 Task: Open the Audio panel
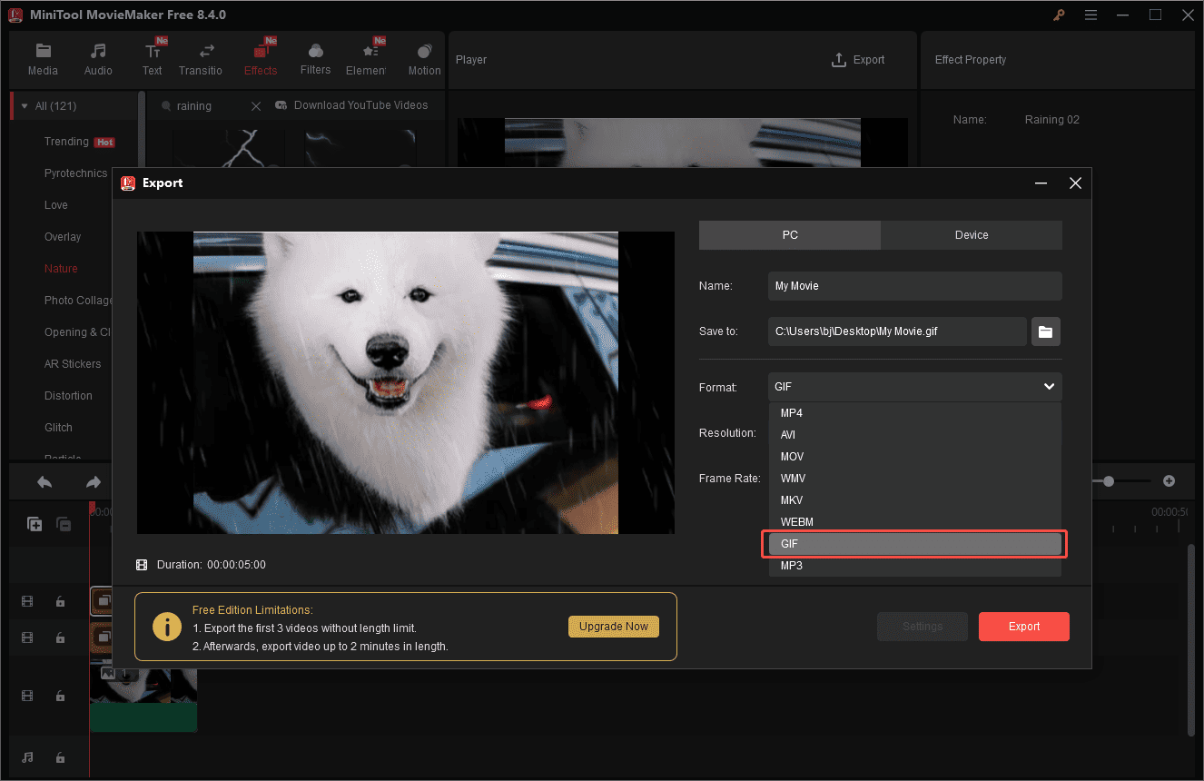pos(97,58)
